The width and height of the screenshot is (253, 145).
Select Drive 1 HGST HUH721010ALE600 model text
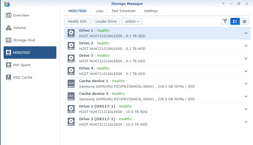(101, 36)
